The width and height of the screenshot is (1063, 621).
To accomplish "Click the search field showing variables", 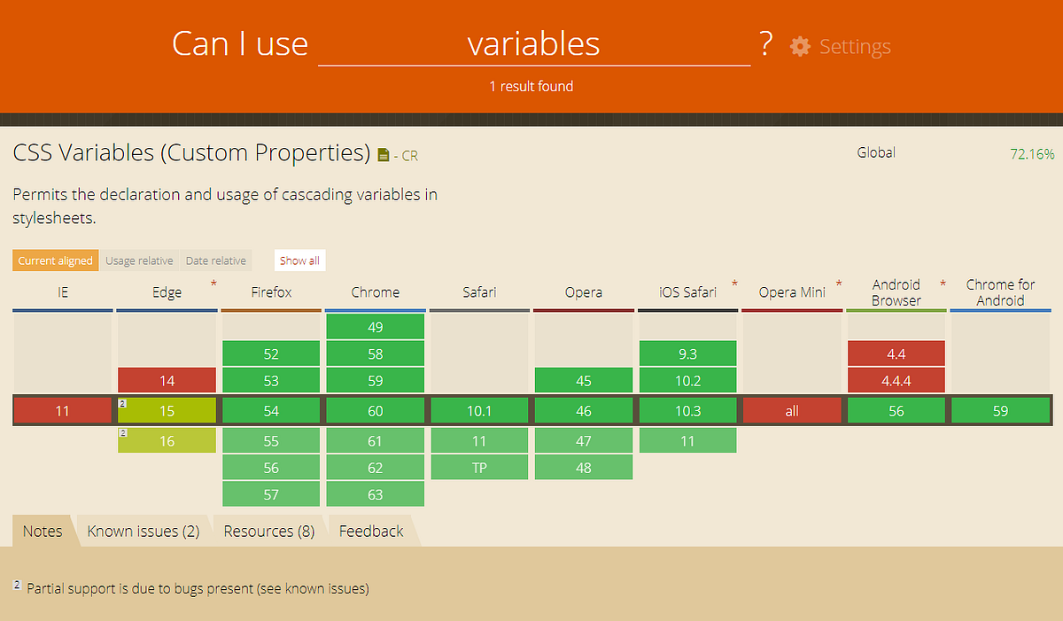I will click(534, 43).
